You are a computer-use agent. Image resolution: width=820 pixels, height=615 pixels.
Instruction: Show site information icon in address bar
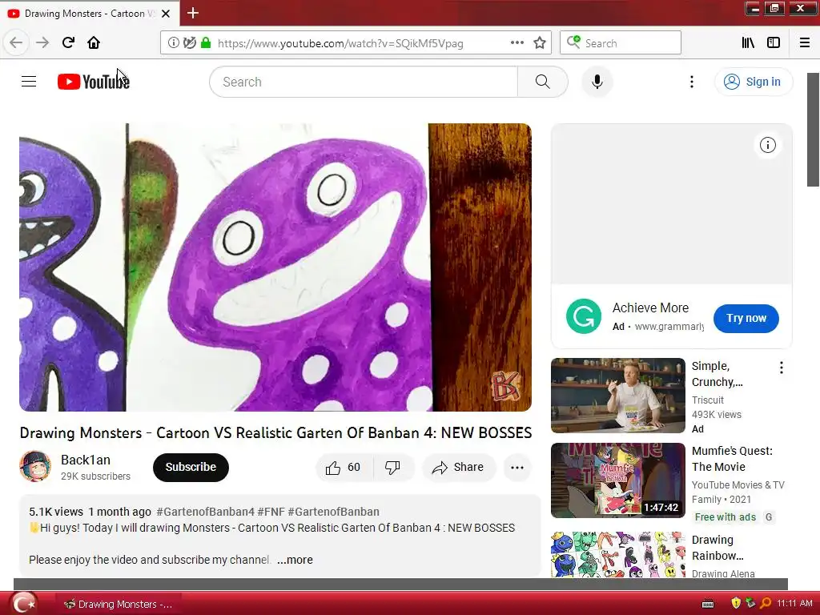[x=173, y=43]
